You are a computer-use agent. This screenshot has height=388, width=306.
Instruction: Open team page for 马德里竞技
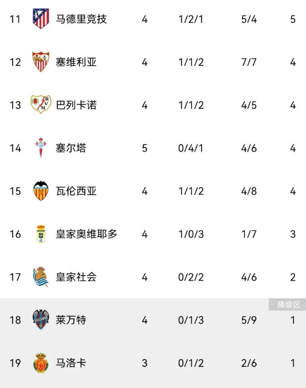[81, 19]
